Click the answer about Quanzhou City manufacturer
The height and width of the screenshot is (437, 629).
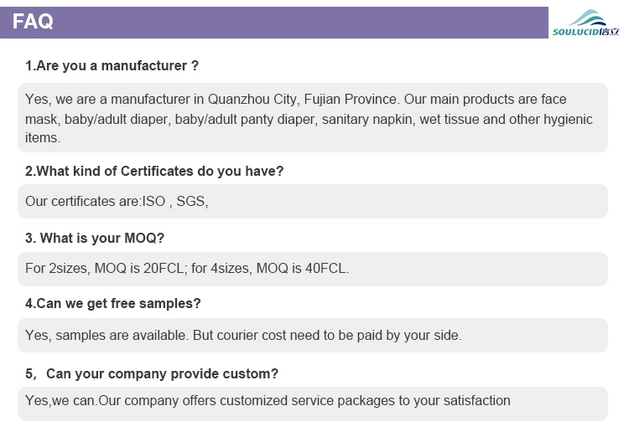[x=313, y=118]
